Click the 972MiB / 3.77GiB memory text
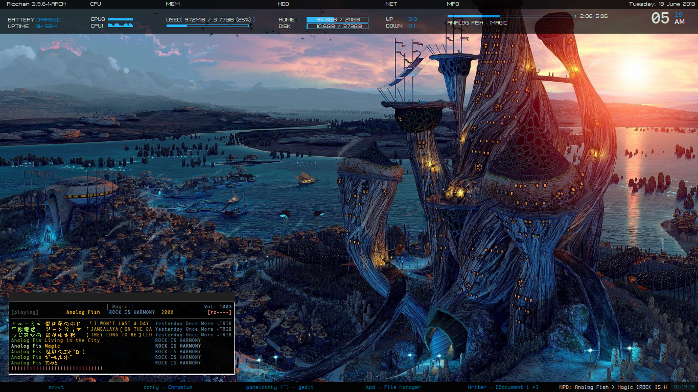 point(210,19)
